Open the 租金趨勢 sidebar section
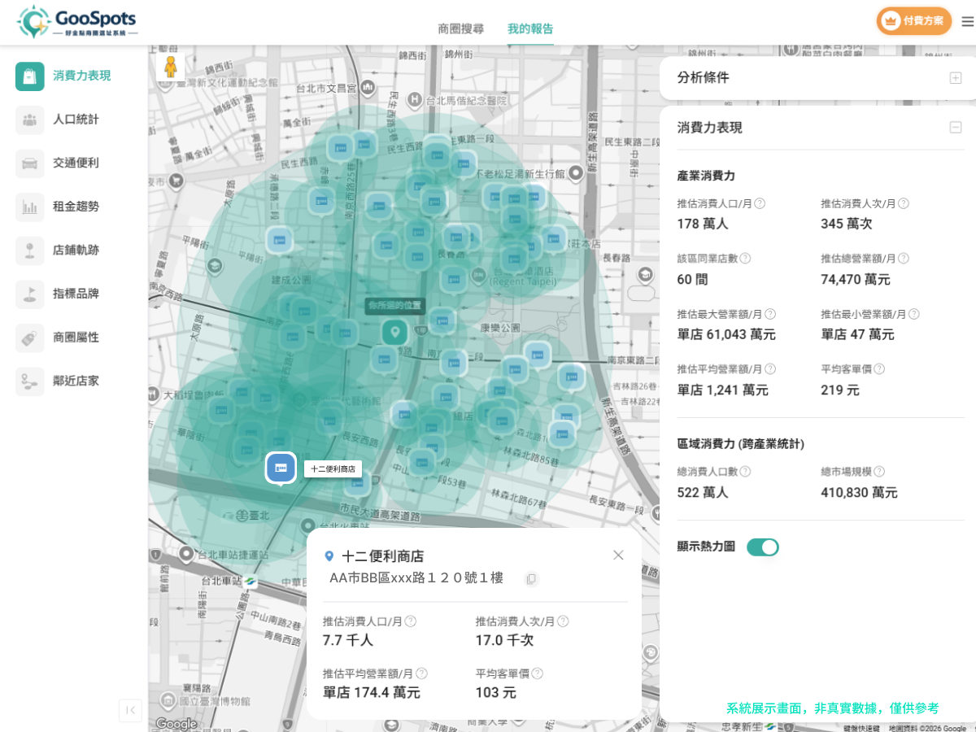Viewport: 976px width, 732px height. [x=57, y=207]
